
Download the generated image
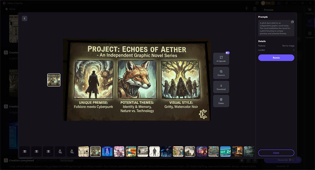tap(221, 87)
